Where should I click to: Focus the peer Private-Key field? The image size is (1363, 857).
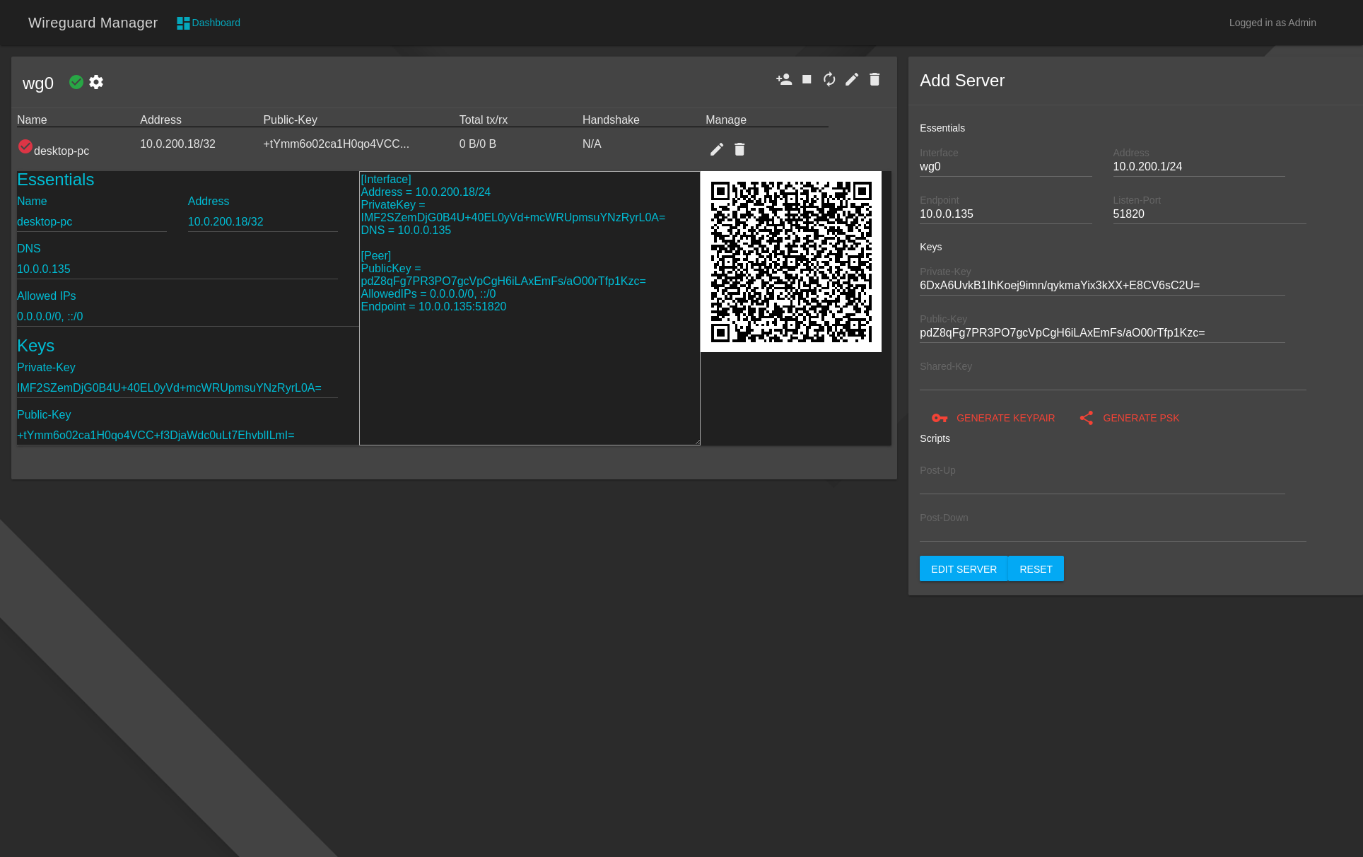(177, 388)
